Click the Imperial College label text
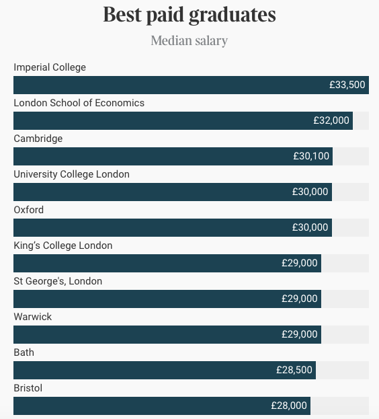379x419 pixels. coord(50,67)
